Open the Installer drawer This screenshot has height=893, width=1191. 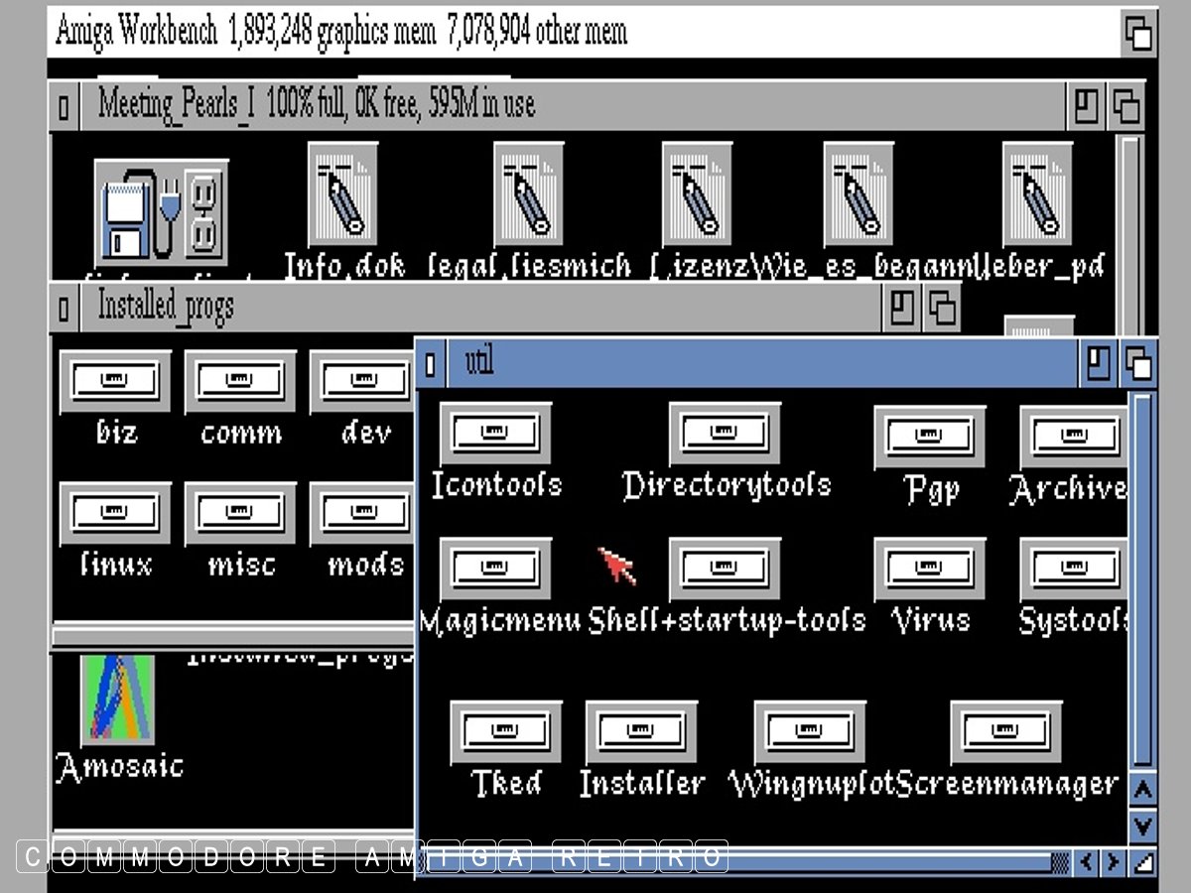coord(641,732)
